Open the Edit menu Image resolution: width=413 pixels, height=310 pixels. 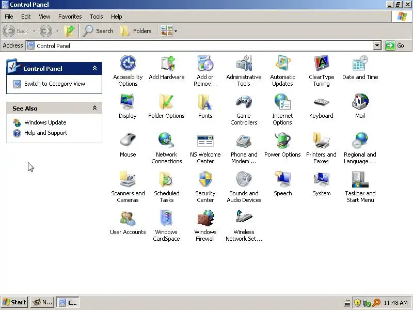click(x=26, y=17)
